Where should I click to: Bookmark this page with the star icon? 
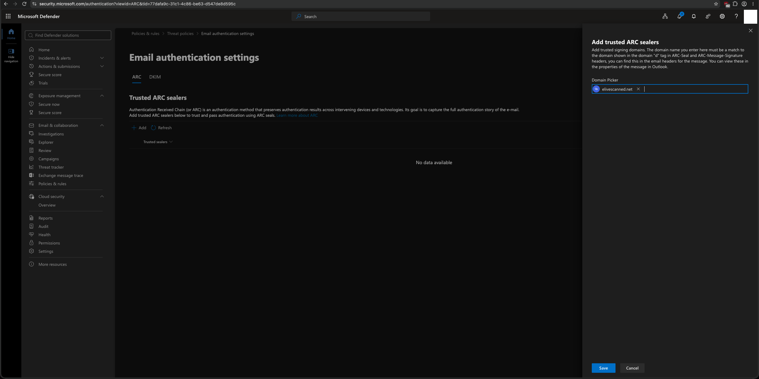tap(716, 4)
